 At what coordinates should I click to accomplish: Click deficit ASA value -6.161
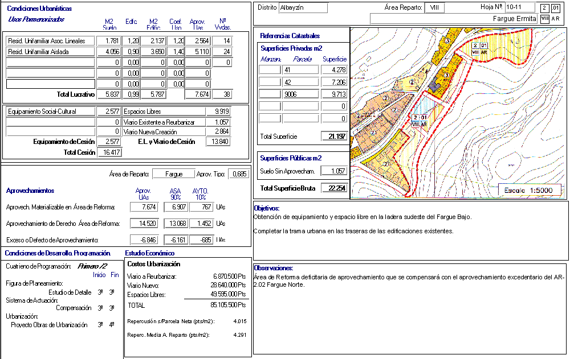[x=176, y=240]
